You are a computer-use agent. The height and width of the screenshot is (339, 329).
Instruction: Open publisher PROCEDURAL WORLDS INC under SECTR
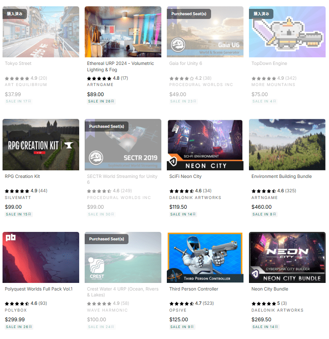tap(119, 198)
